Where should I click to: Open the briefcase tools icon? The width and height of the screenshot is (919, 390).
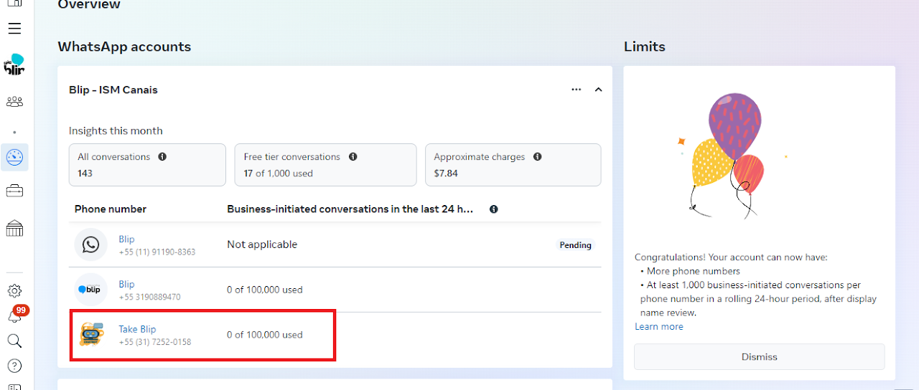[14, 191]
